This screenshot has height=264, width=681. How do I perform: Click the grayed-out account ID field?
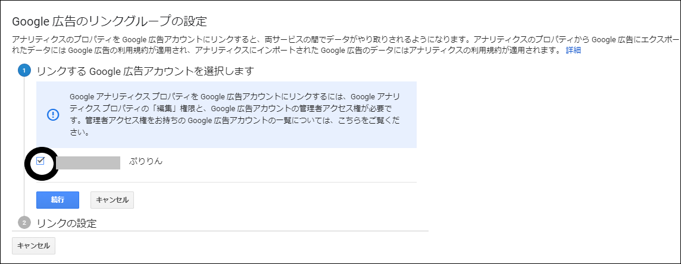[x=88, y=162]
